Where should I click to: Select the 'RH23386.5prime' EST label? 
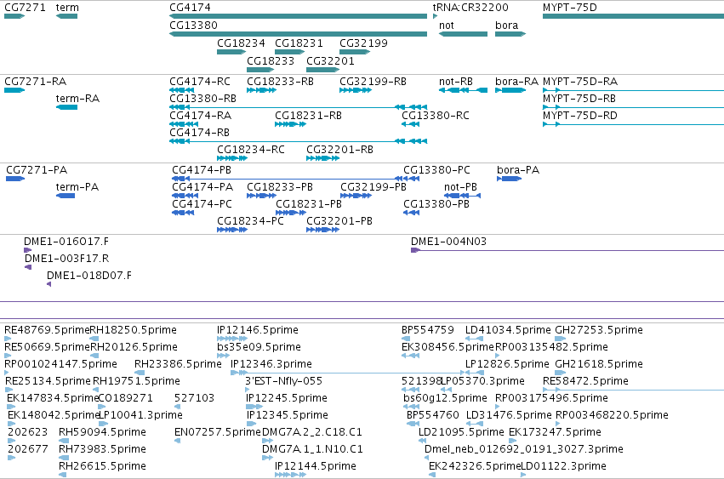coord(178,364)
